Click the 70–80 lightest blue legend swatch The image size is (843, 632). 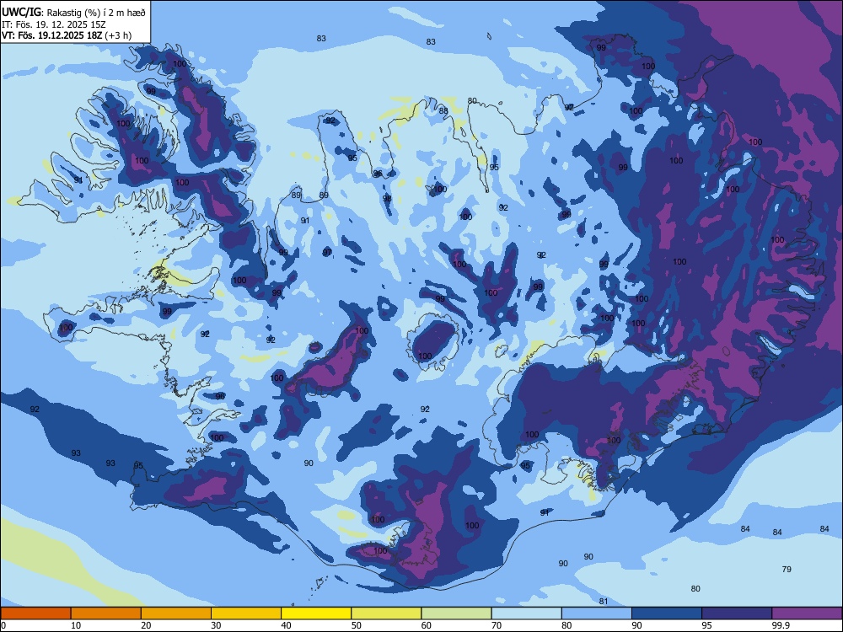point(526,613)
